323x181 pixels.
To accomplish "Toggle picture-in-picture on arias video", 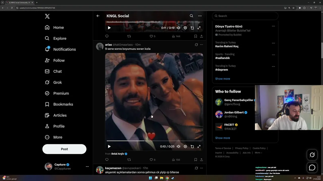I will [192, 147].
